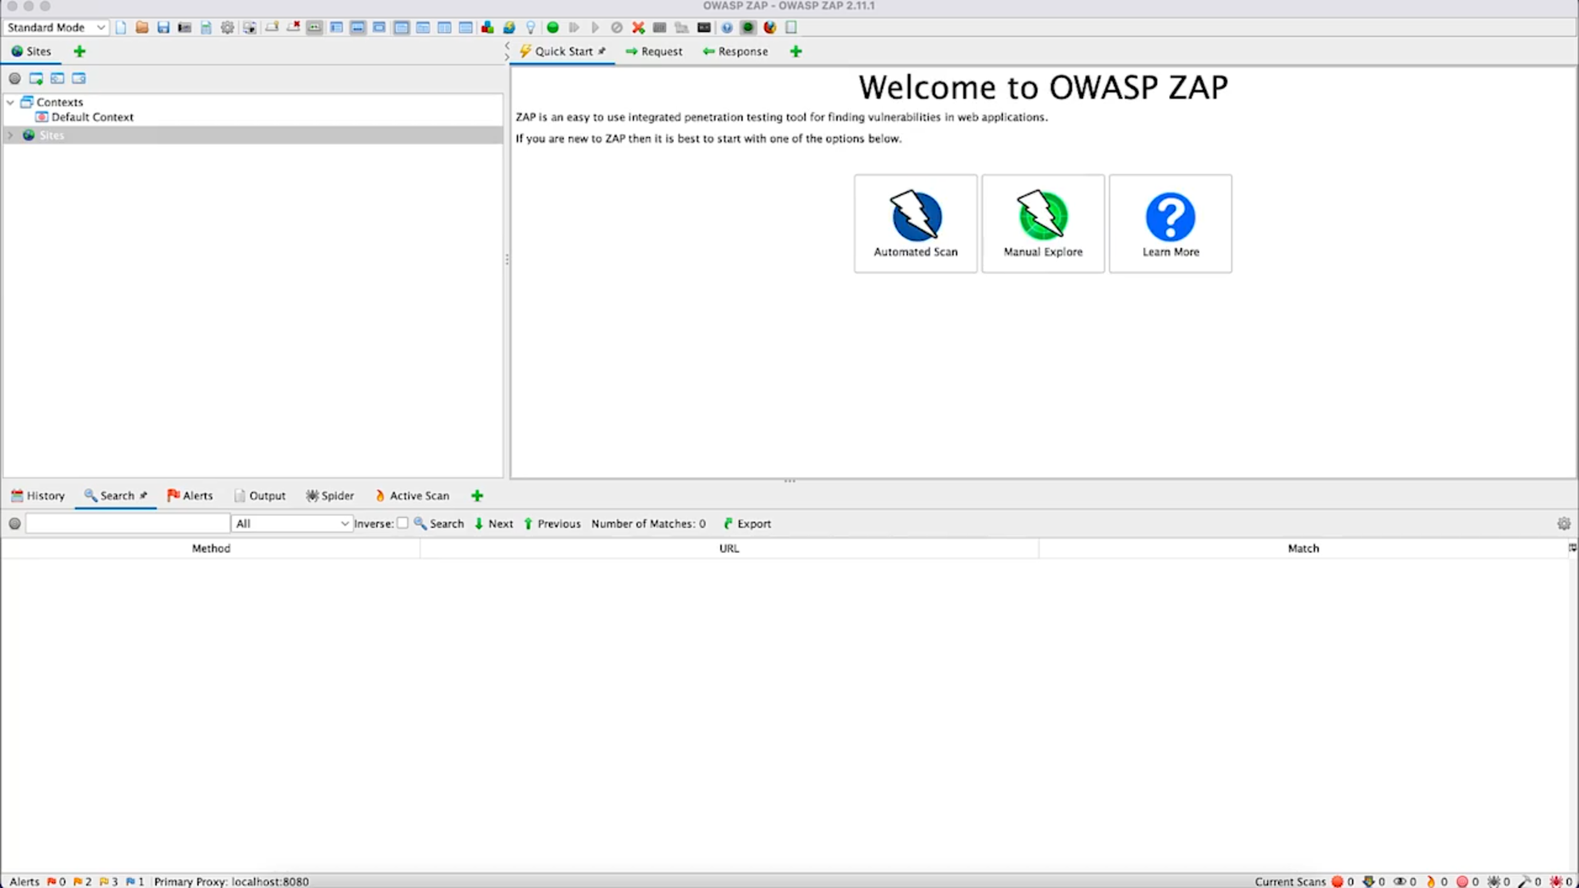Click the New Session toolbar icon

[x=121, y=27]
